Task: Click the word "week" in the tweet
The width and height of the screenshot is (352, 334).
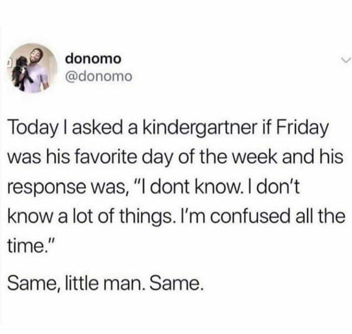Action: tap(255, 157)
